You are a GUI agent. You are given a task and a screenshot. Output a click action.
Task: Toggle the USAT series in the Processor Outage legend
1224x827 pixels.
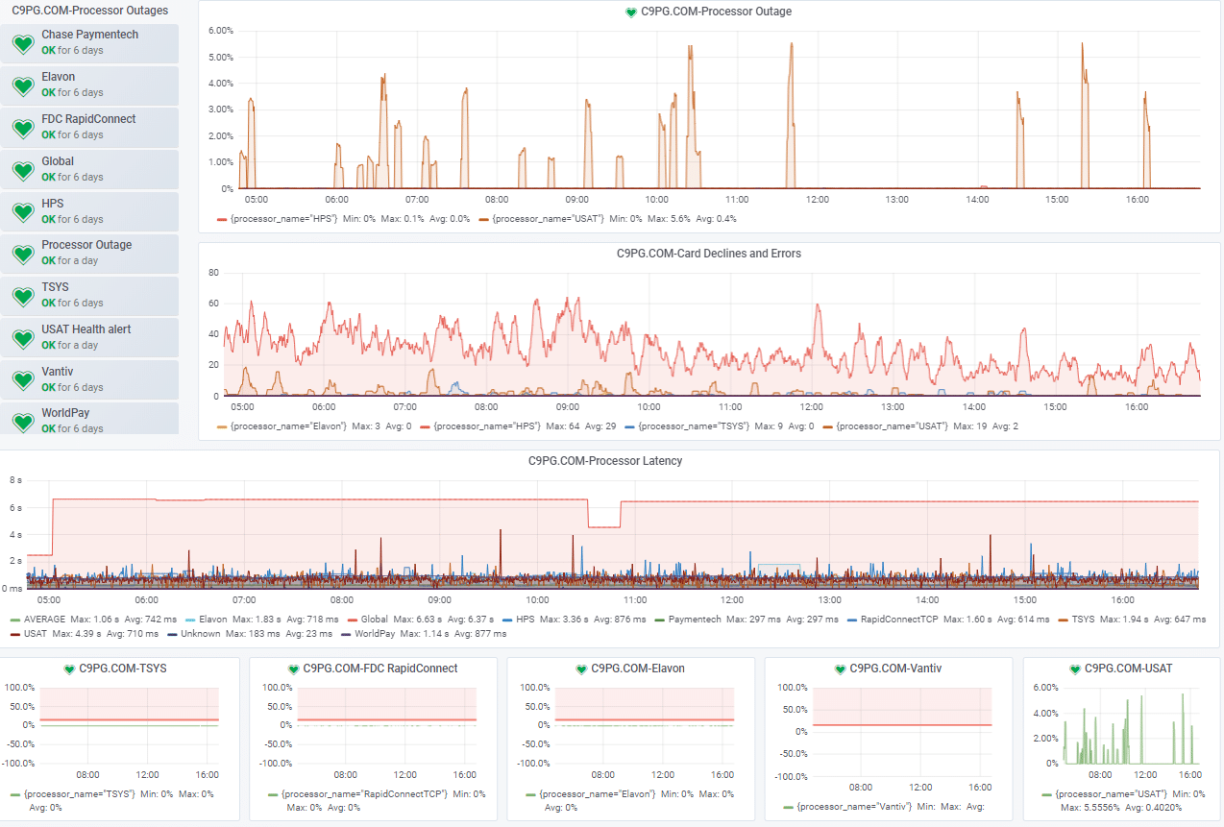coord(546,219)
